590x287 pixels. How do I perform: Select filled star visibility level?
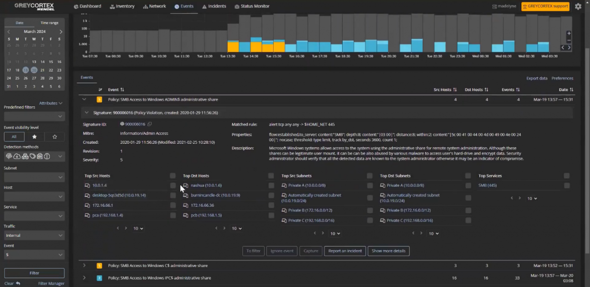tap(34, 136)
